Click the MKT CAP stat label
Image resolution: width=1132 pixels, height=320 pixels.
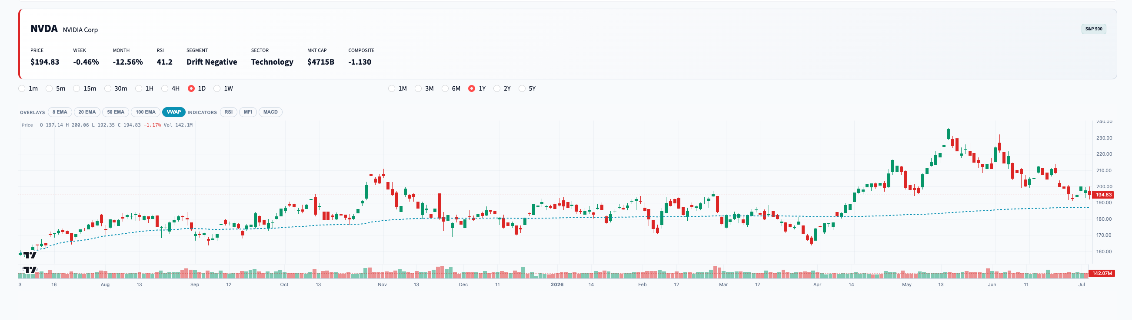click(x=317, y=50)
